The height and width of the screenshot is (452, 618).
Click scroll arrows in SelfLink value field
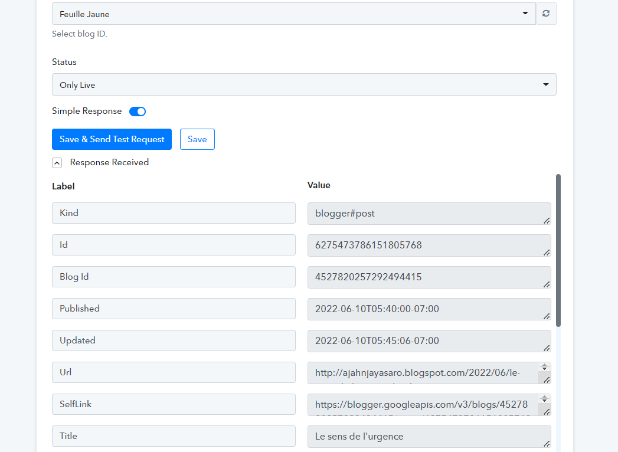544,399
